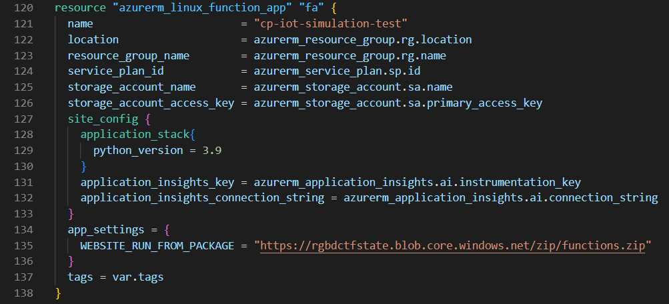Click the opening brace after site_config
Image resolution: width=669 pixels, height=304 pixels.
click(x=148, y=119)
